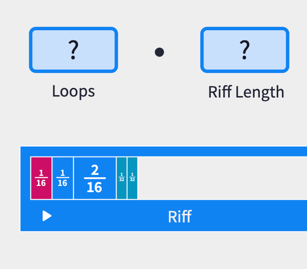Click the left blue edge beside pink block
This screenshot has width=307, height=269.
pos(25,178)
